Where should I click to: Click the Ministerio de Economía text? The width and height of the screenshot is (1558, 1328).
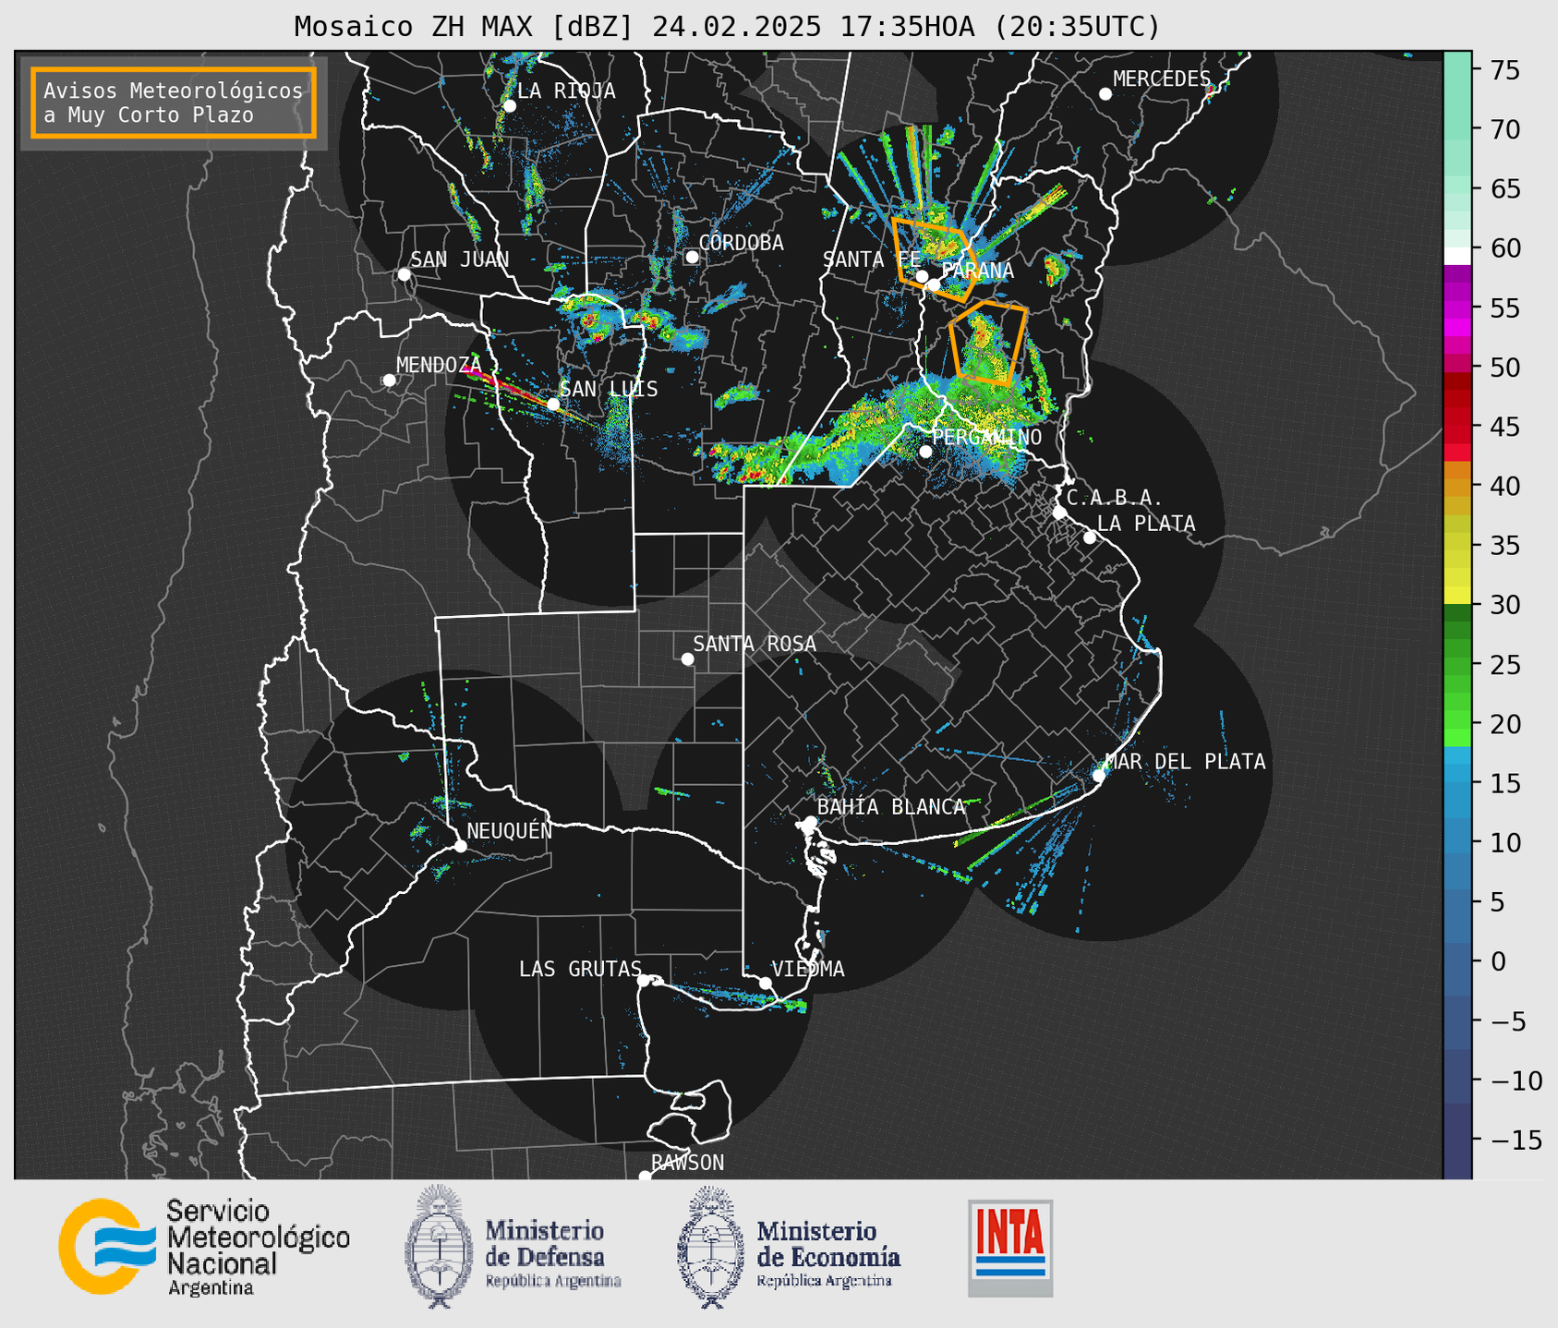tap(828, 1252)
